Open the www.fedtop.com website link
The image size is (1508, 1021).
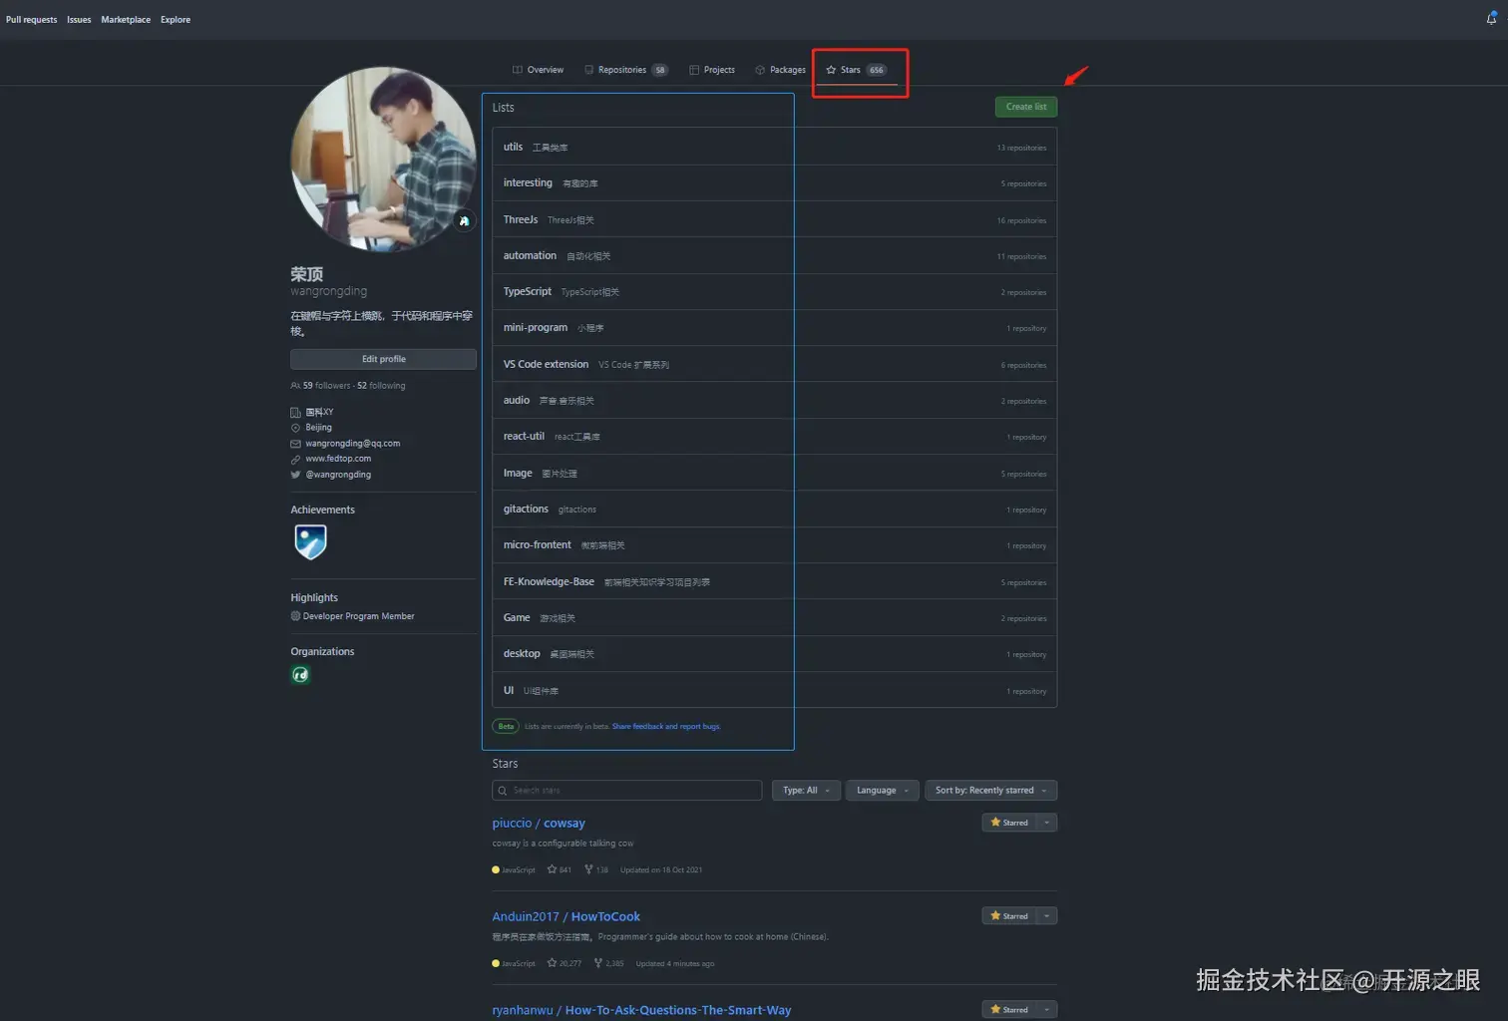[338, 459]
